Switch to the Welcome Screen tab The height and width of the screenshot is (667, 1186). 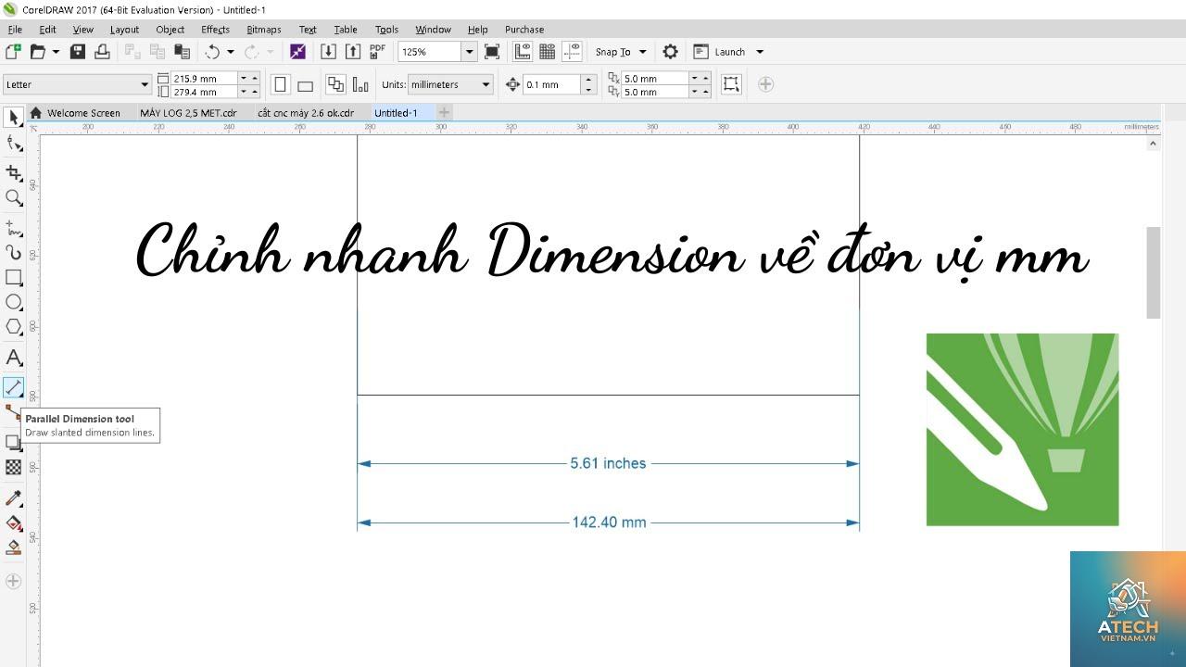83,113
